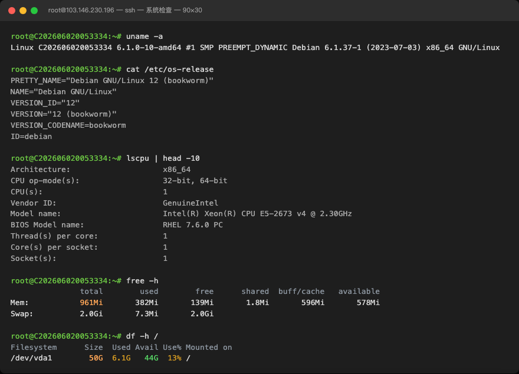
Task: Select the 'cat /etc/os-release' command
Action: coord(170,69)
